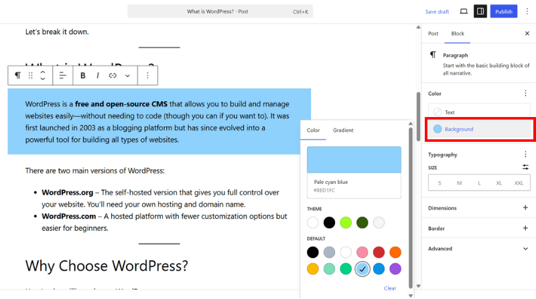The image size is (536, 299).
Task: Click the paragraph block type icon in toolbar
Action: point(17,76)
